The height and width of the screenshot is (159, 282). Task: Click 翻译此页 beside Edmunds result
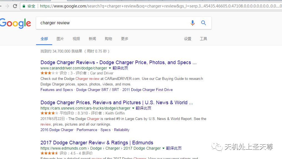tap(174, 148)
